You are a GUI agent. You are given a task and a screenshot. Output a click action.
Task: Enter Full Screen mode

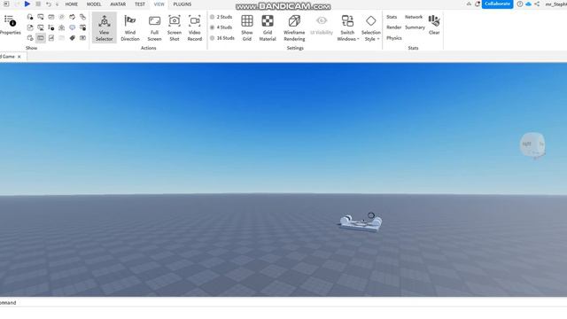tap(154, 27)
